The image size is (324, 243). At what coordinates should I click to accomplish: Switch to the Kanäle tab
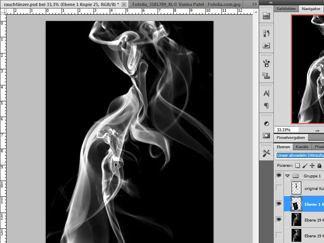pos(302,147)
